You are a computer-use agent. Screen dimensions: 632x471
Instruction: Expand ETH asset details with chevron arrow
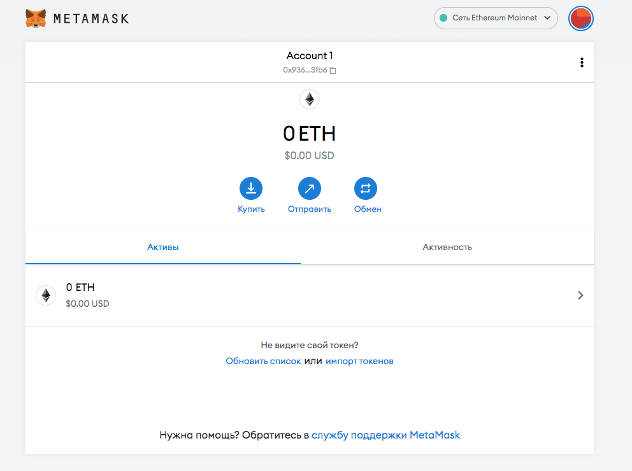coord(580,295)
